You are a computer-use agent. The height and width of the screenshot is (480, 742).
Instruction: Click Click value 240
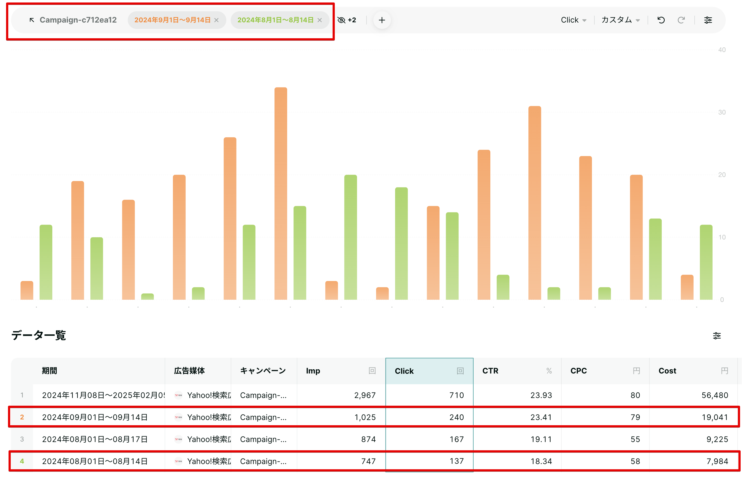[x=456, y=417]
